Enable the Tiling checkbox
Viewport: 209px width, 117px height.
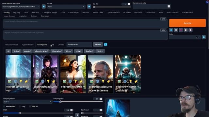tap(20, 106)
